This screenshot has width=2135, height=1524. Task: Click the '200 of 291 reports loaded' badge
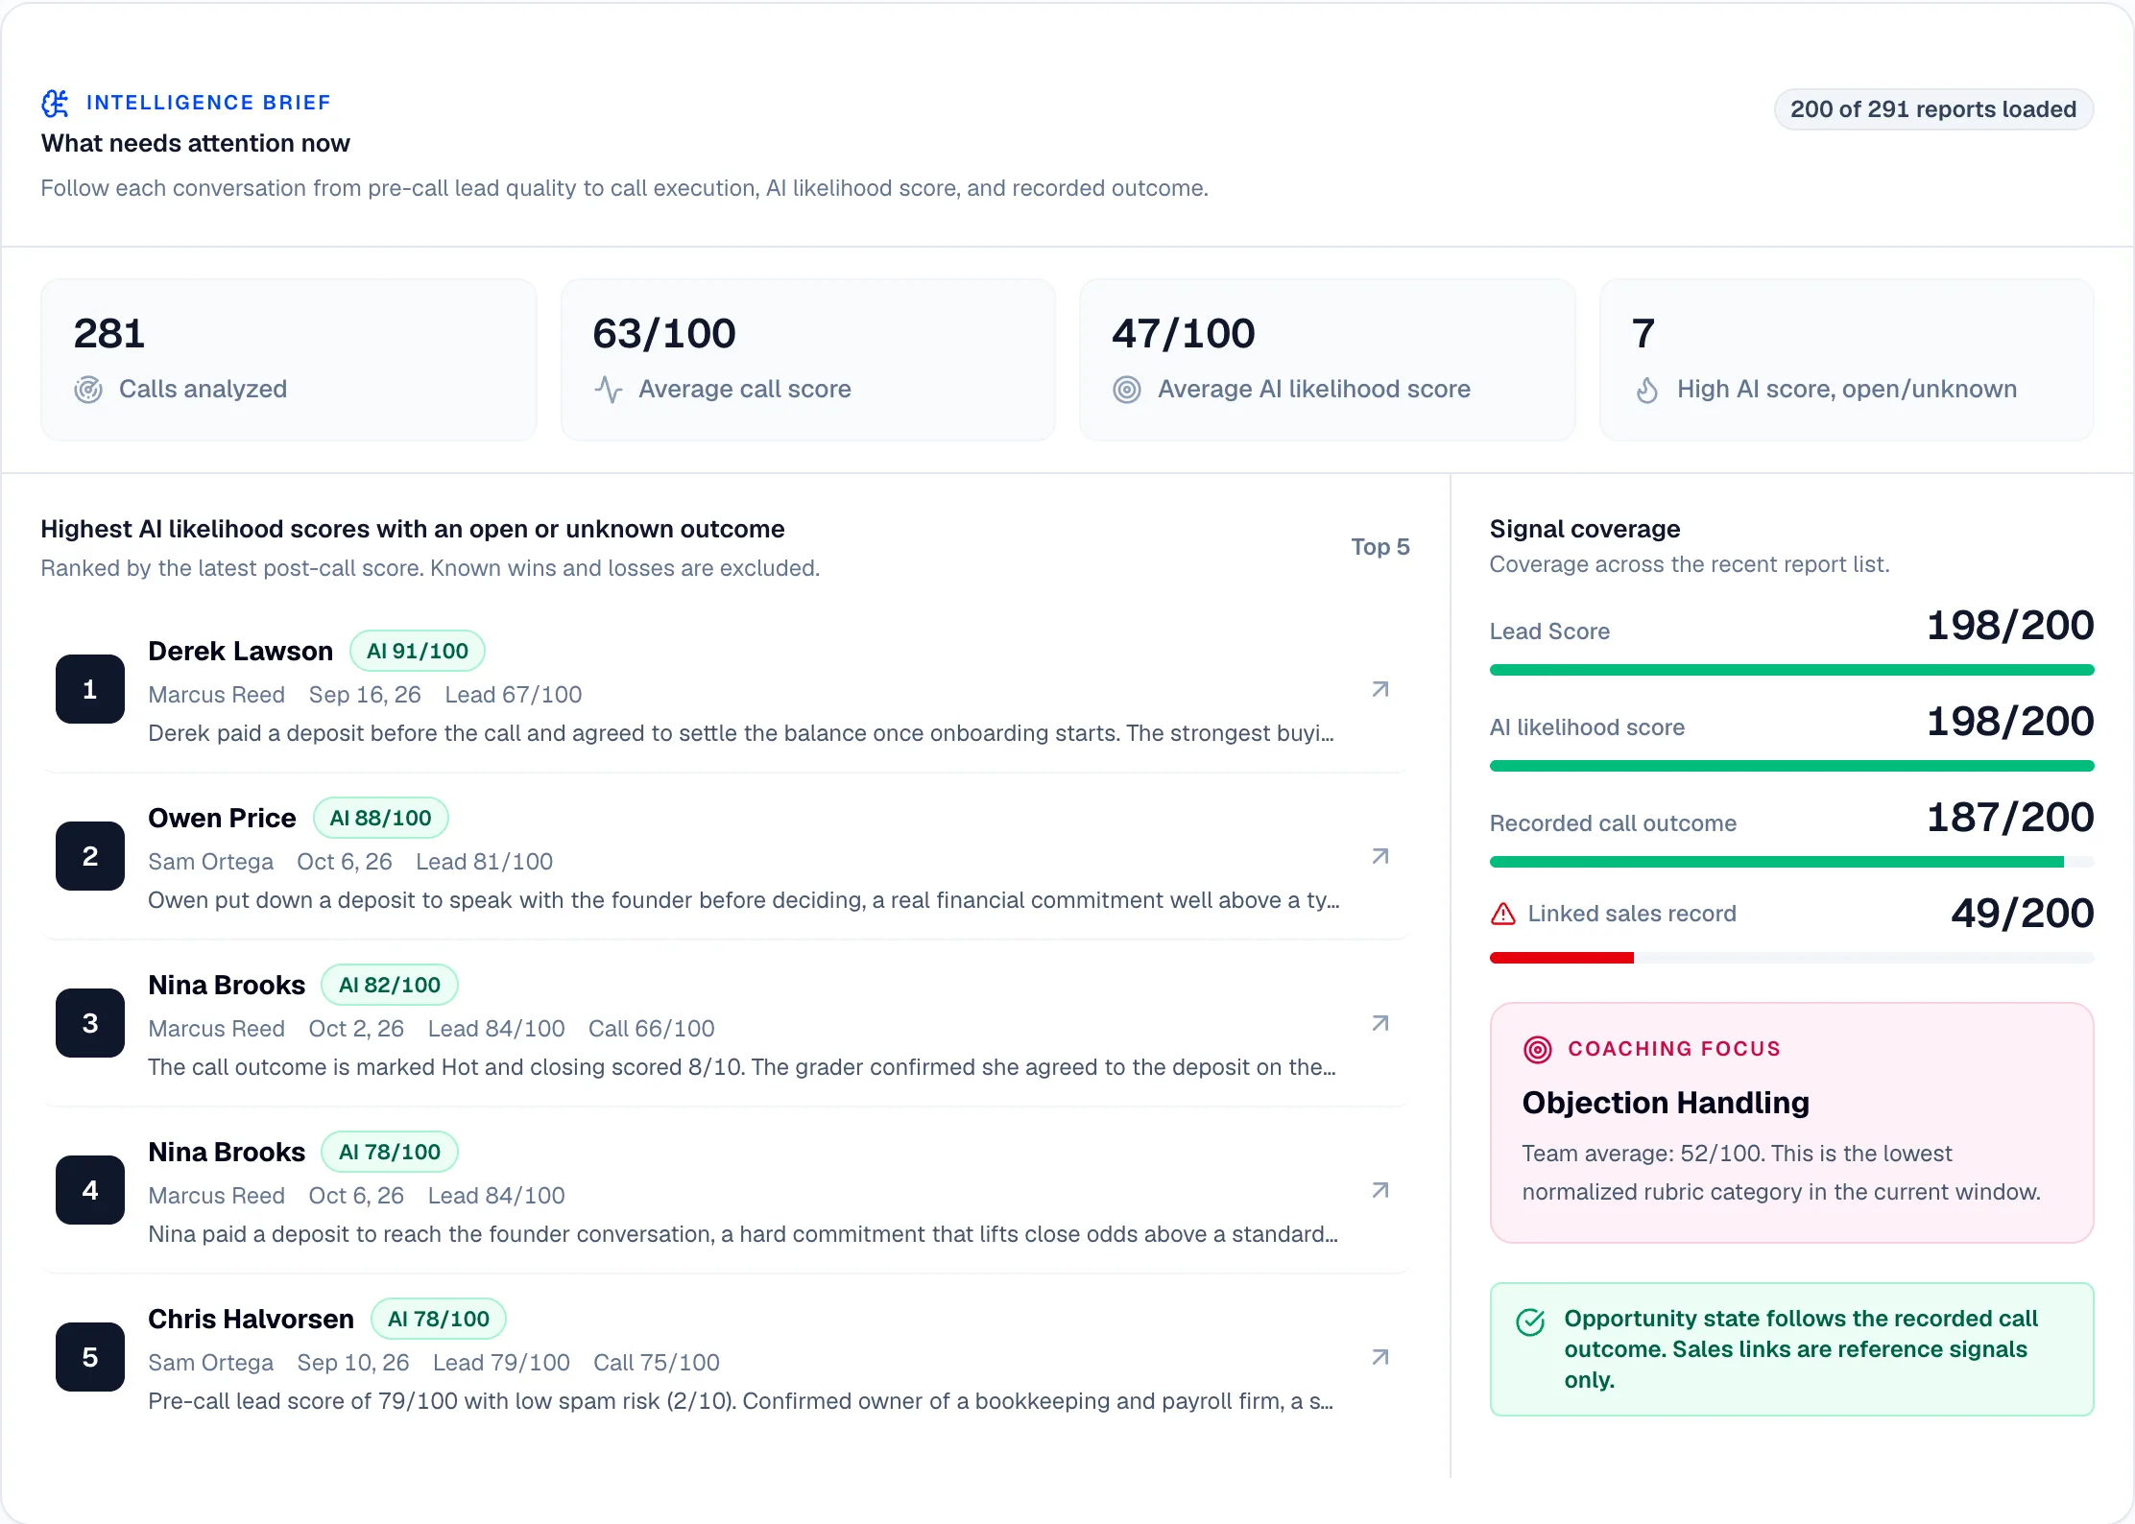[1933, 109]
